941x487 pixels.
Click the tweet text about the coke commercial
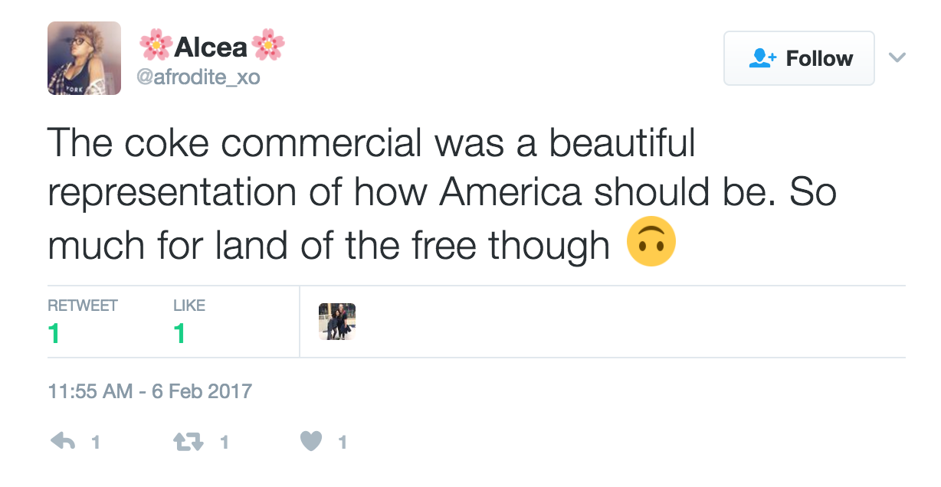point(442,194)
